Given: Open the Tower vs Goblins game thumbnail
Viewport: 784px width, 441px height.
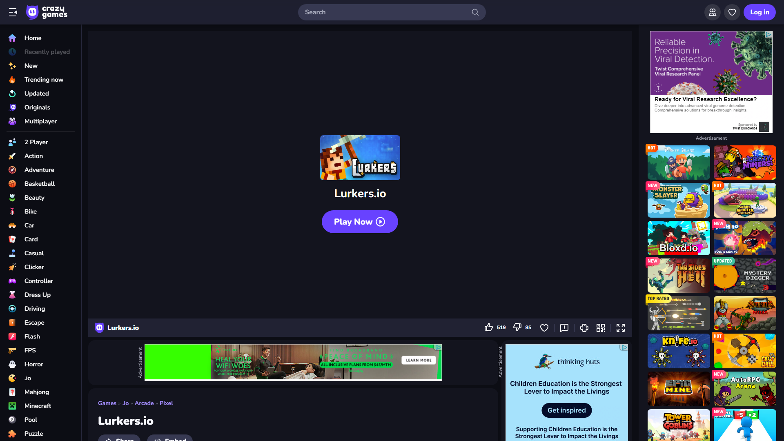Looking at the screenshot, I should click(x=679, y=425).
